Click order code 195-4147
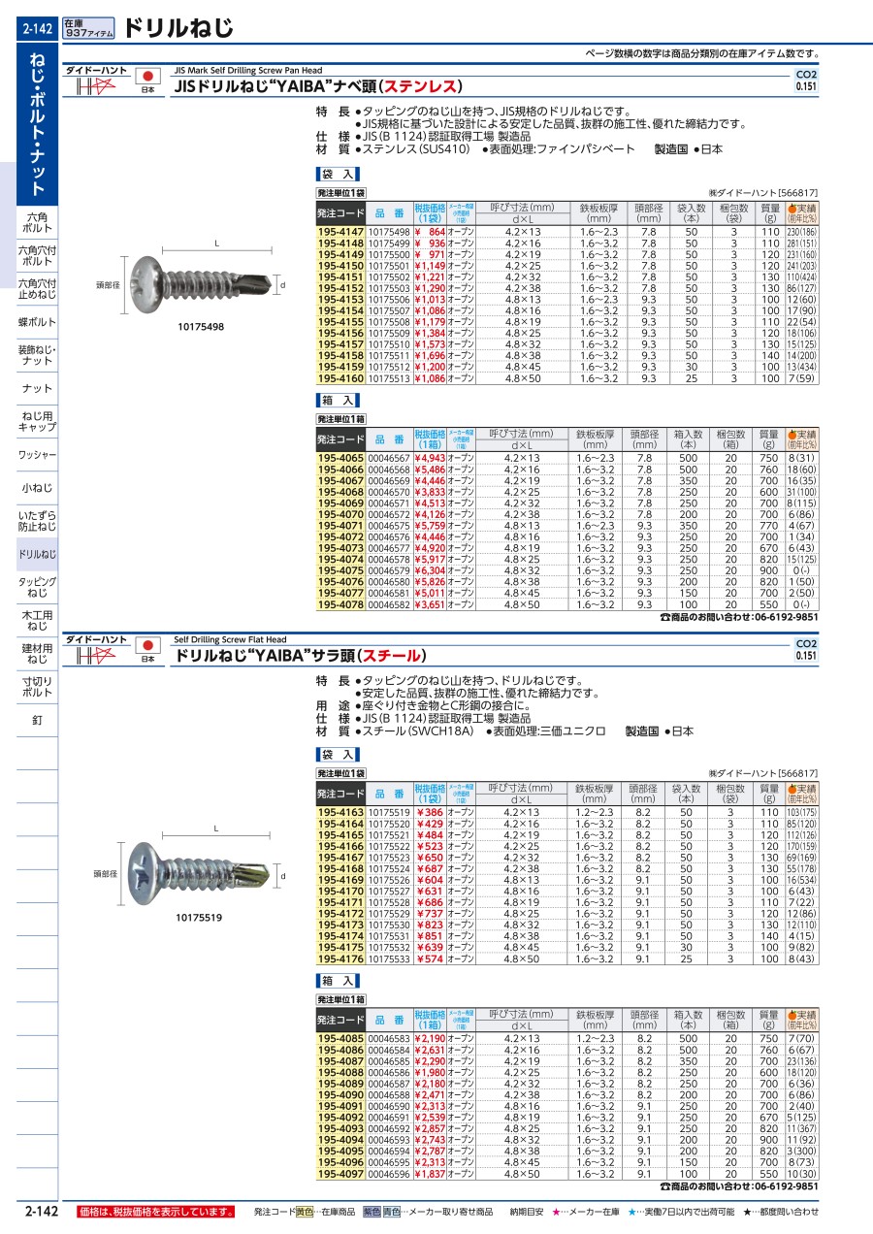 click(340, 233)
